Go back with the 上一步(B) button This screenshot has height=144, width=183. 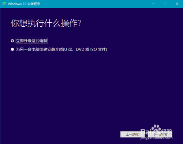[x=132, y=134]
